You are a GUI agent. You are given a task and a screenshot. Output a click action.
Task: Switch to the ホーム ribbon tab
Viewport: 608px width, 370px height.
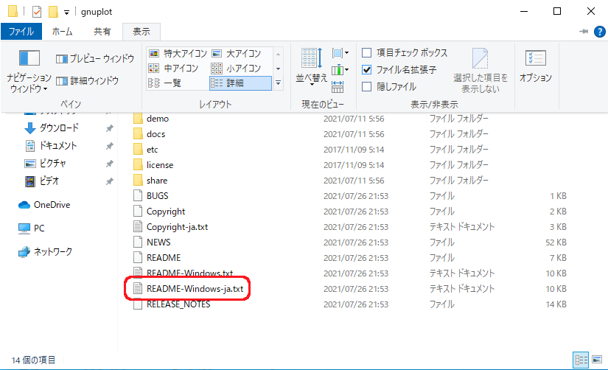click(x=62, y=32)
